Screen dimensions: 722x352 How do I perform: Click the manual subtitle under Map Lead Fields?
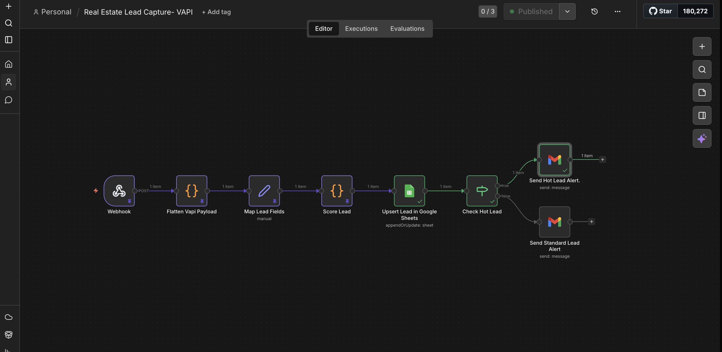click(264, 219)
